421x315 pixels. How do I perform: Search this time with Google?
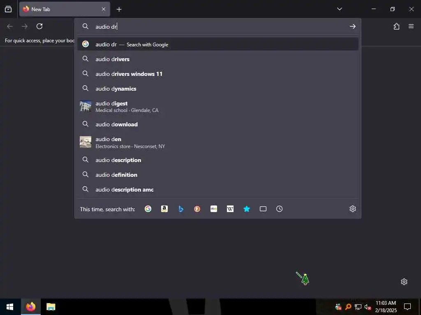pyautogui.click(x=148, y=209)
